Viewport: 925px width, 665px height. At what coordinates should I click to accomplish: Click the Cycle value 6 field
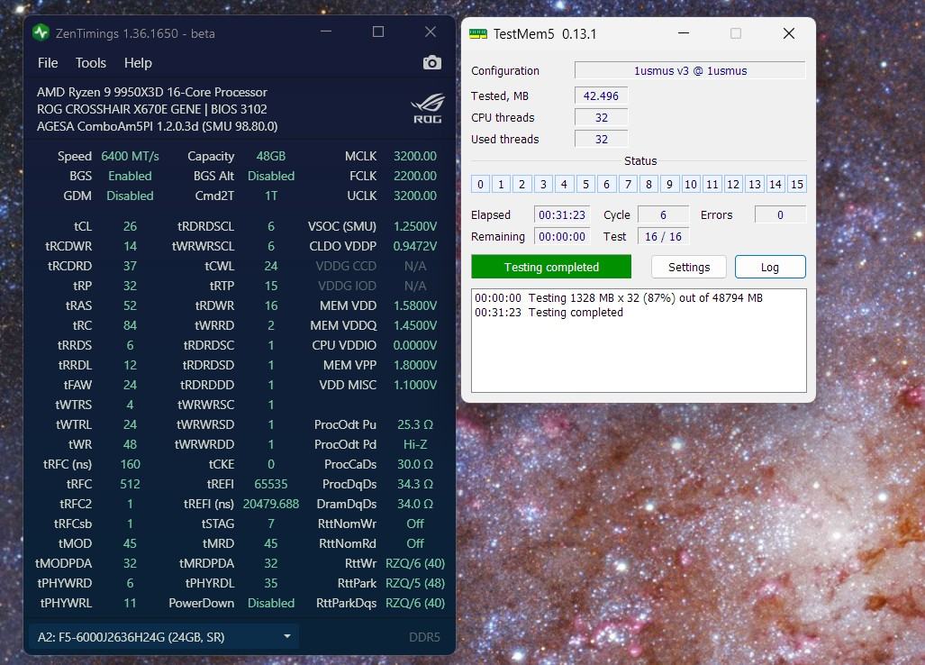tap(663, 214)
